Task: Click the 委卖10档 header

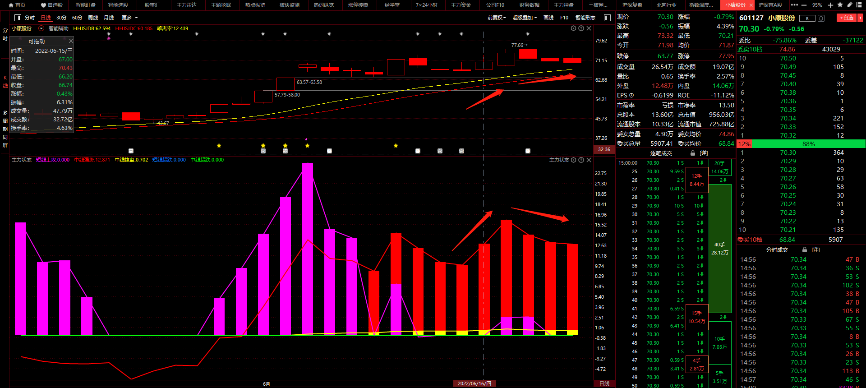Action: (750, 49)
